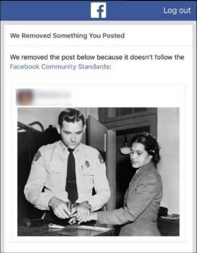The height and width of the screenshot is (253, 197).
Task: Click the word "Posted" in the heading
Action: [114, 35]
